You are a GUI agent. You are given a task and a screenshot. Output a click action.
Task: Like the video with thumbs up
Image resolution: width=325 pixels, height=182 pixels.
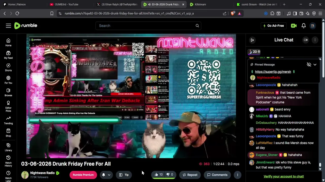(x=159, y=175)
